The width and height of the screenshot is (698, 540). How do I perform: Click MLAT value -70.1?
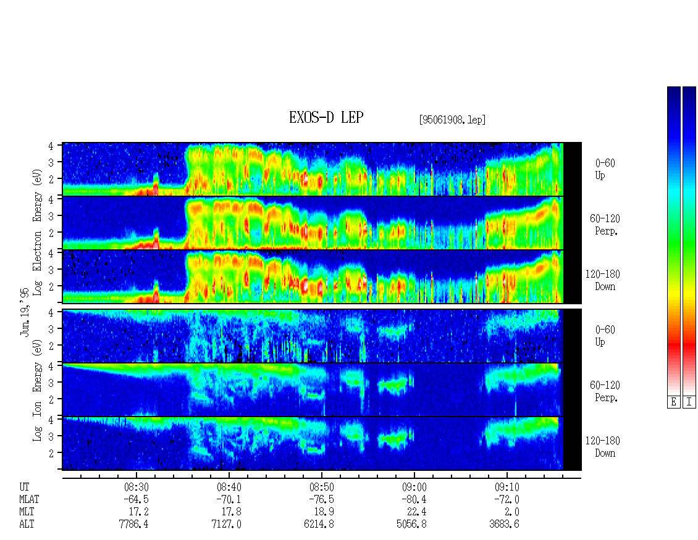pos(229,499)
